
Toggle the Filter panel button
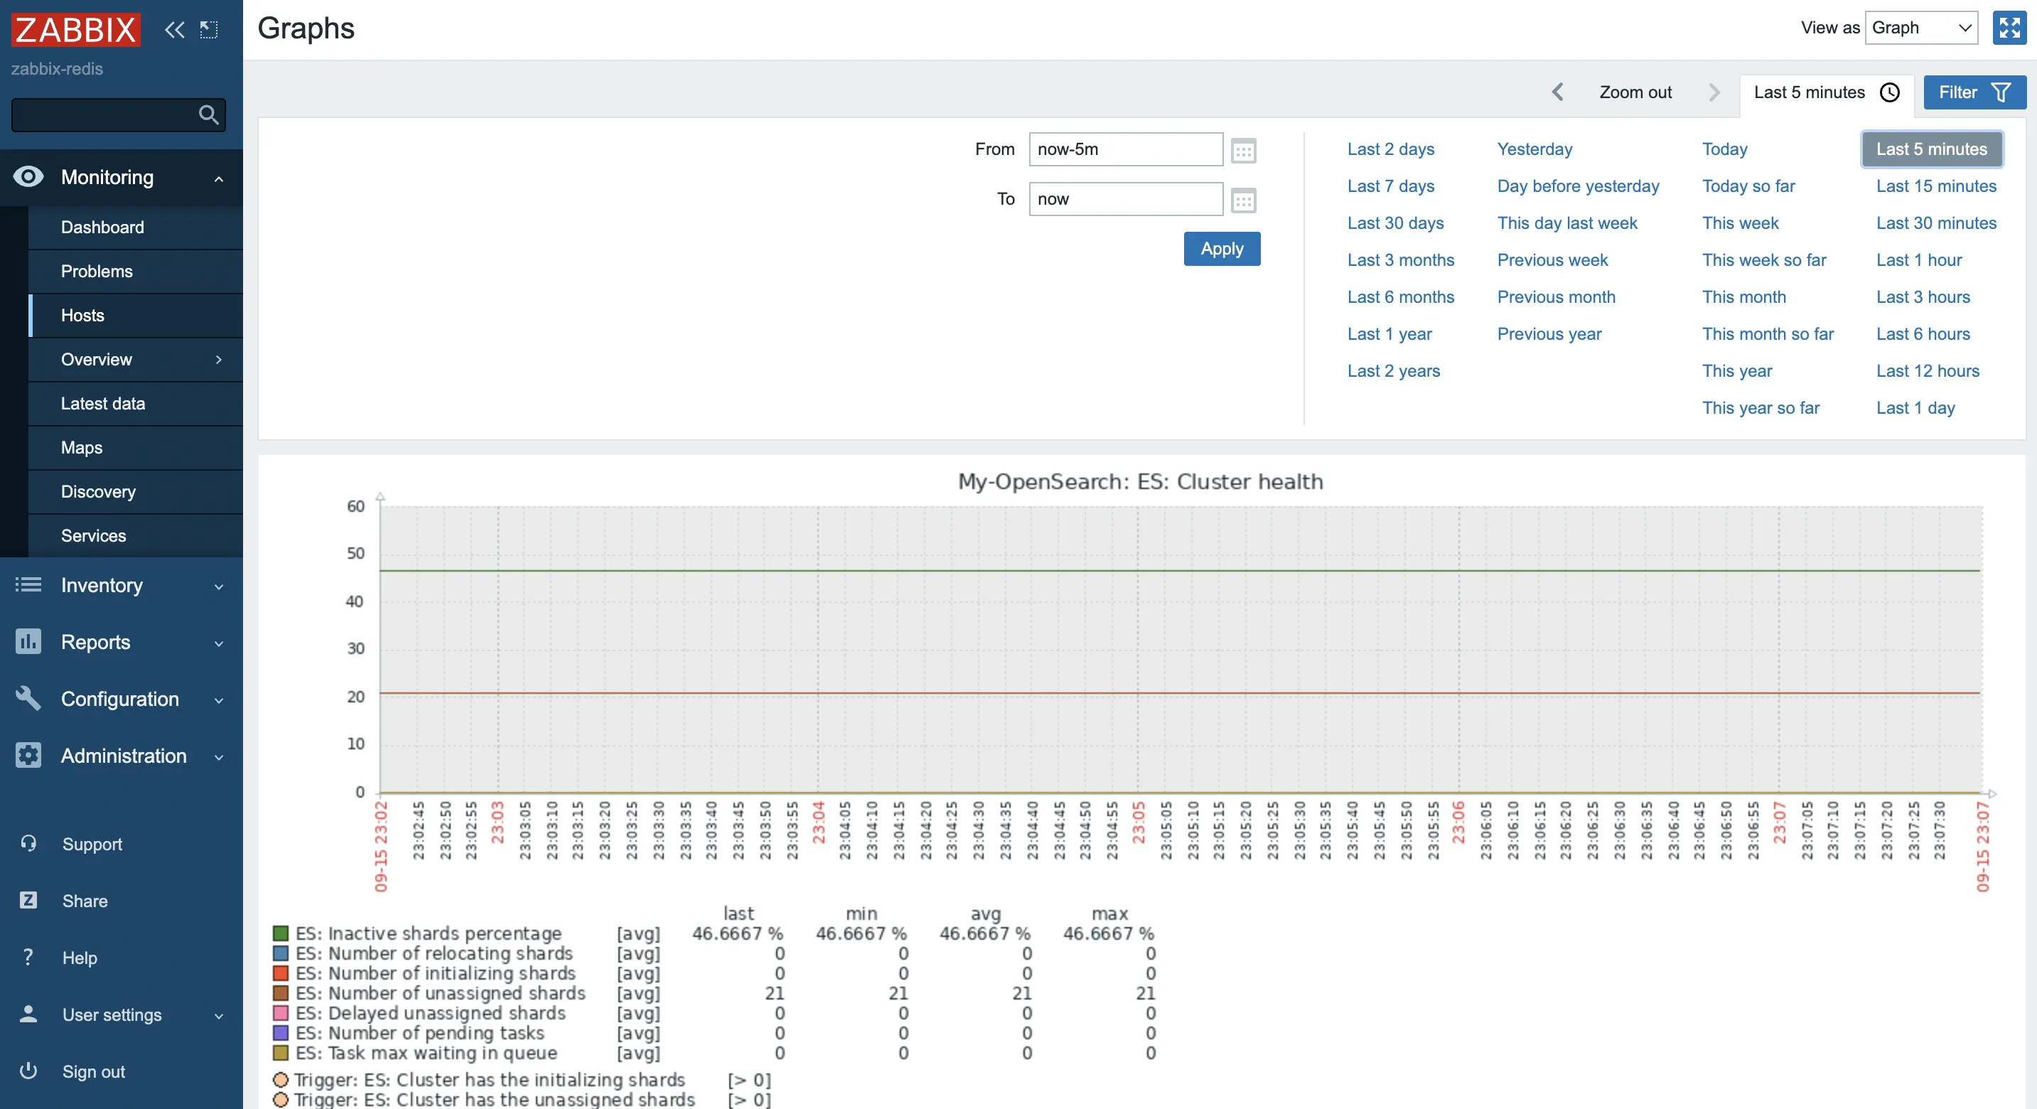(1974, 92)
